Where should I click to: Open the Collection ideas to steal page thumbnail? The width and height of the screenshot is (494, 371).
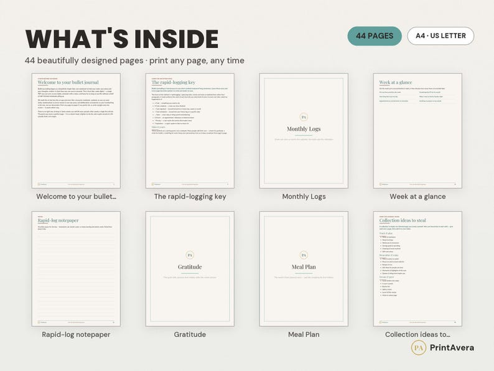pyautogui.click(x=417, y=269)
